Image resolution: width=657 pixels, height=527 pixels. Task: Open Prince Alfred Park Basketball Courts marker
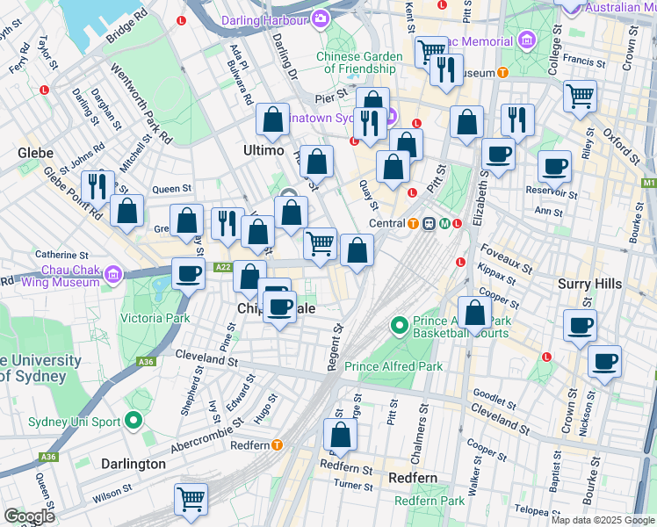click(x=400, y=326)
